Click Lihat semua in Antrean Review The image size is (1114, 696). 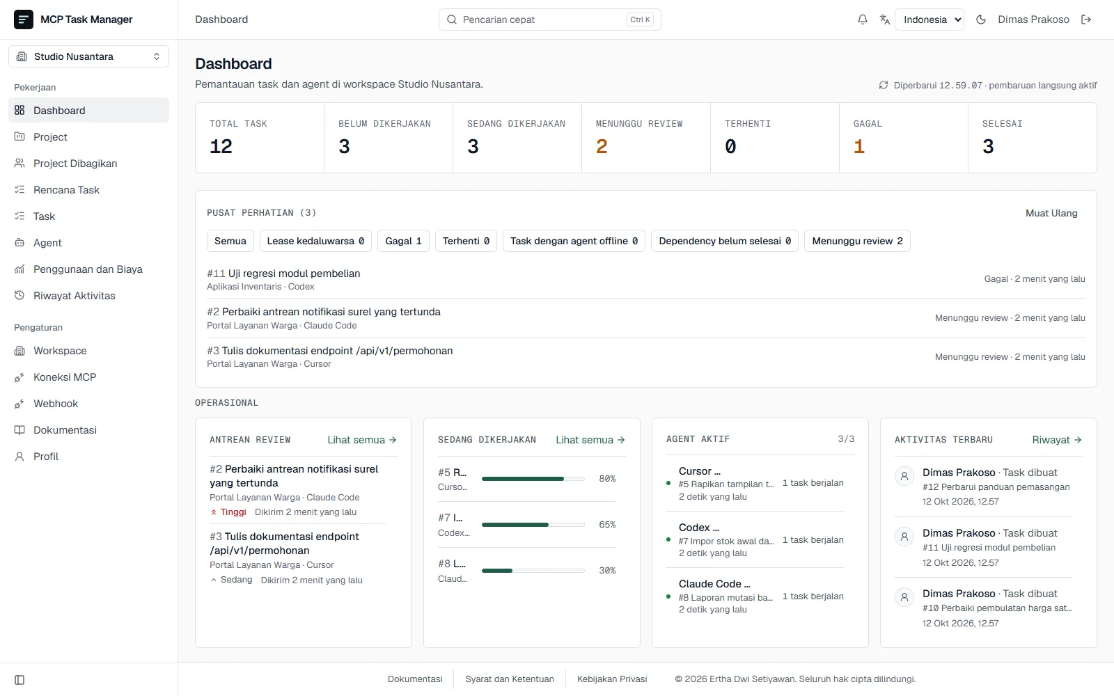[362, 440]
